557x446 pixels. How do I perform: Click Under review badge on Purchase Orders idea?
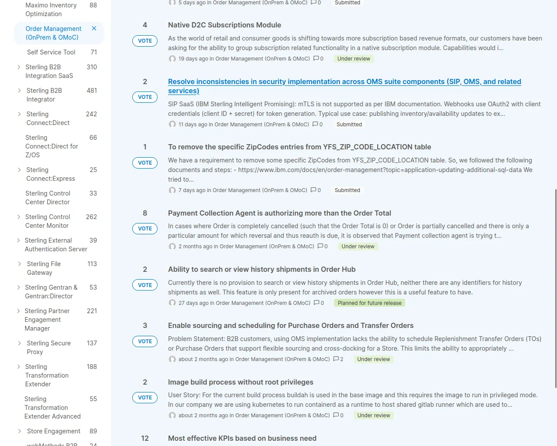[373, 359]
